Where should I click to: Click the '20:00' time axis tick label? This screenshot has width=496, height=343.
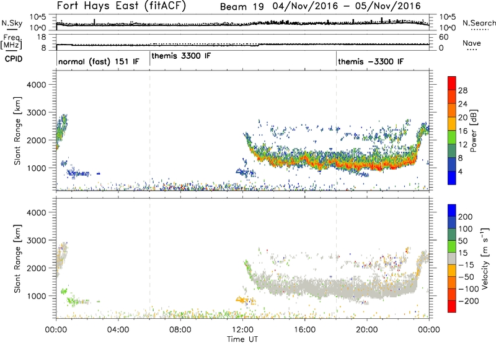367,330
